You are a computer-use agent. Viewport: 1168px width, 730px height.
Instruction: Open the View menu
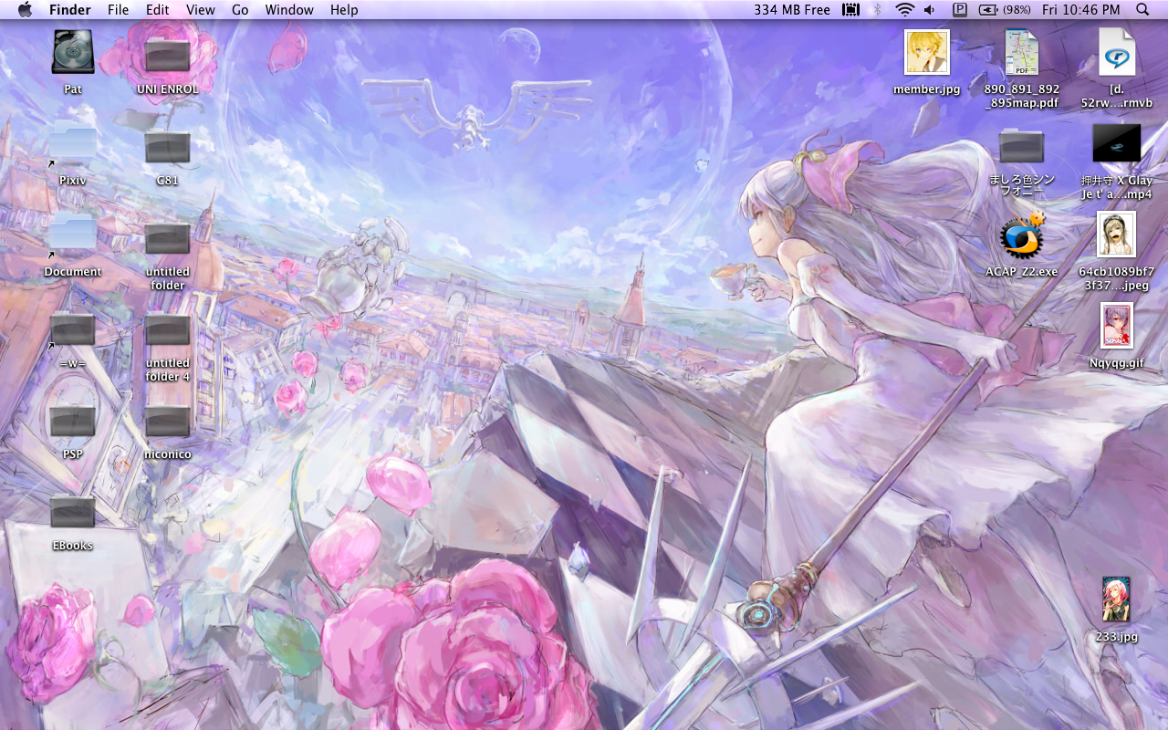(201, 10)
